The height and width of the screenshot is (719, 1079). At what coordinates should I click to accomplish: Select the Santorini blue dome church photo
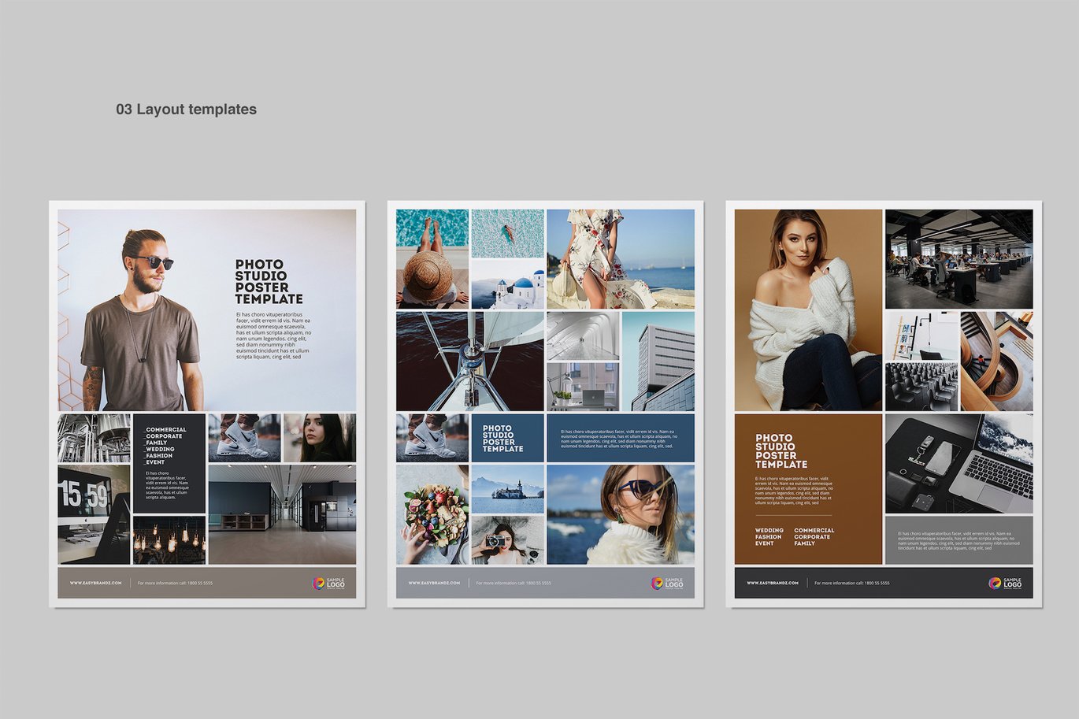click(x=508, y=284)
